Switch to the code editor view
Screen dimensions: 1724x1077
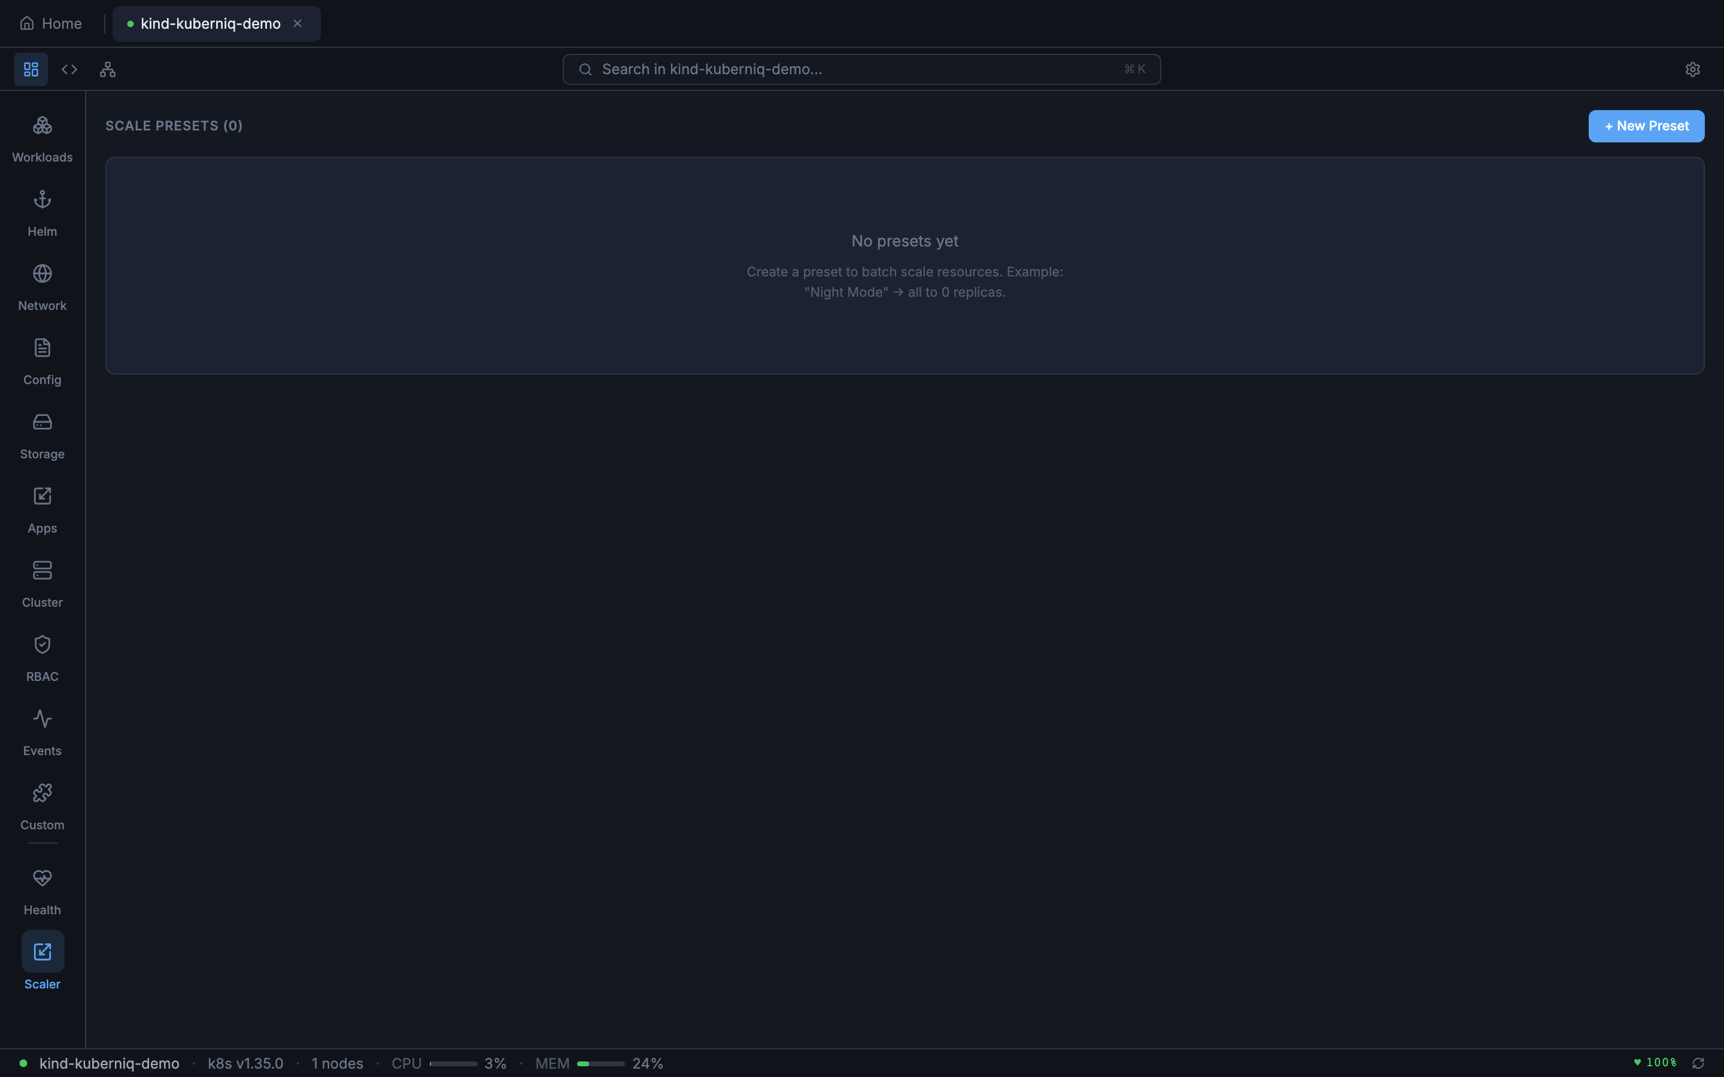click(x=69, y=69)
